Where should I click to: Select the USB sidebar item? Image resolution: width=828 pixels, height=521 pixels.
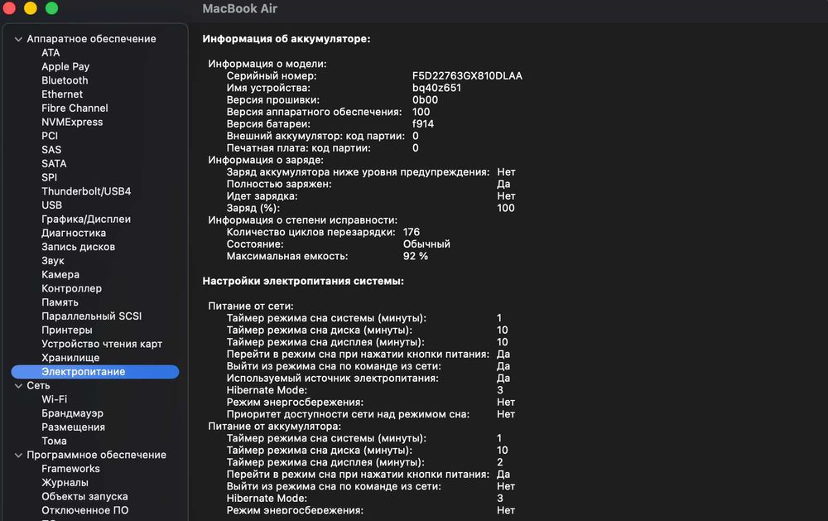51,205
